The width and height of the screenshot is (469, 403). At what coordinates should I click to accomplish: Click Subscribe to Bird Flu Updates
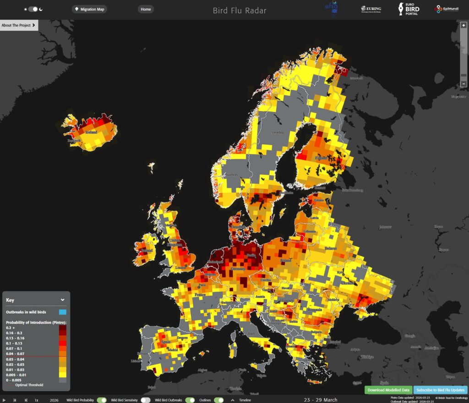[440, 390]
